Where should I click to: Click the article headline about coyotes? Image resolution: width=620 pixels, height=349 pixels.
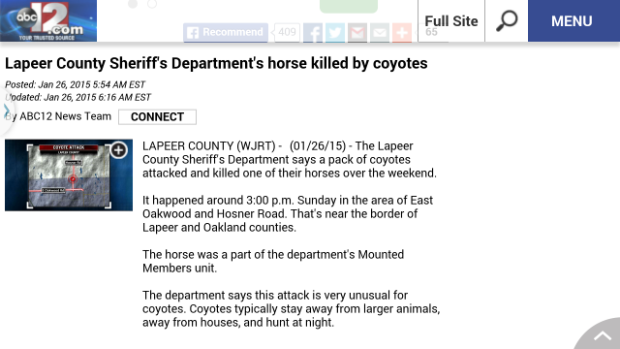click(216, 63)
